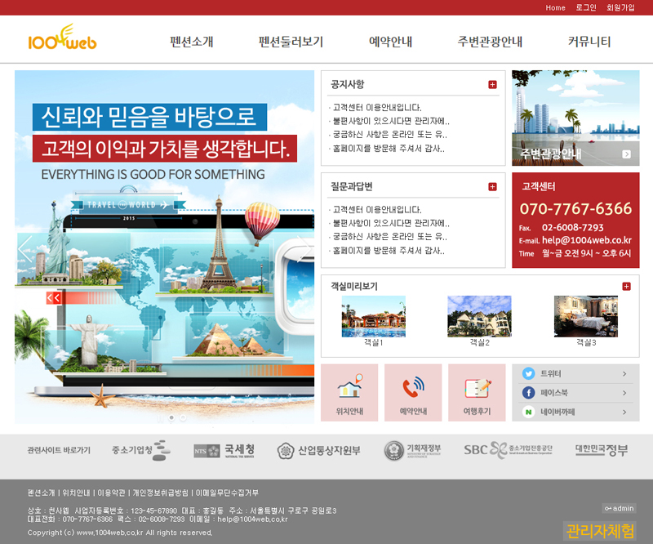The height and width of the screenshot is (544, 653).
Task: Click the 1004web logo
Action: click(x=61, y=38)
